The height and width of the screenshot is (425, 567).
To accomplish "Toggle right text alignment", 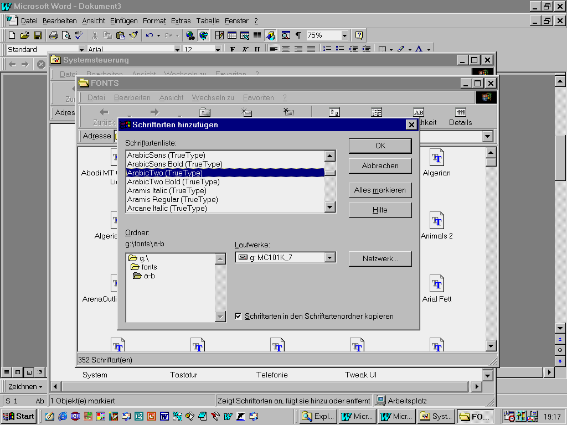I will (x=298, y=49).
